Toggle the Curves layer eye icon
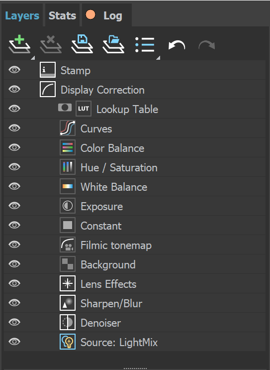 coord(14,128)
